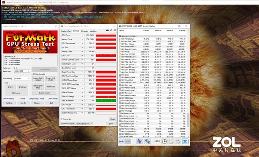Click GPU-Z refresh icon

pos(111,30)
